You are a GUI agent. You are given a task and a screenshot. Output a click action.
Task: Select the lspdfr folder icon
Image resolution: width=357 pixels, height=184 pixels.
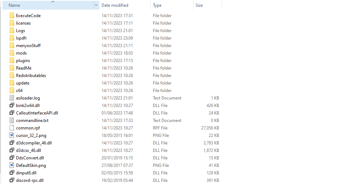pos(12,38)
